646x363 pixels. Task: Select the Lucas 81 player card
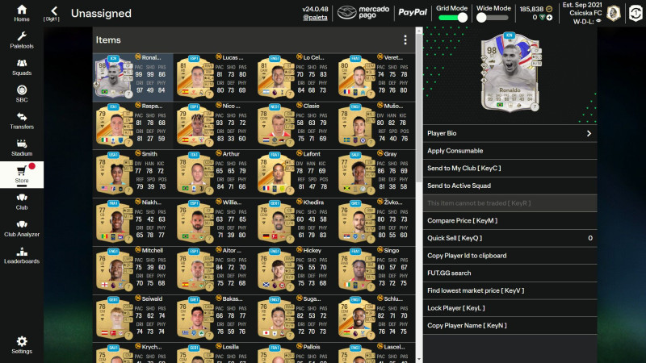[213, 77]
